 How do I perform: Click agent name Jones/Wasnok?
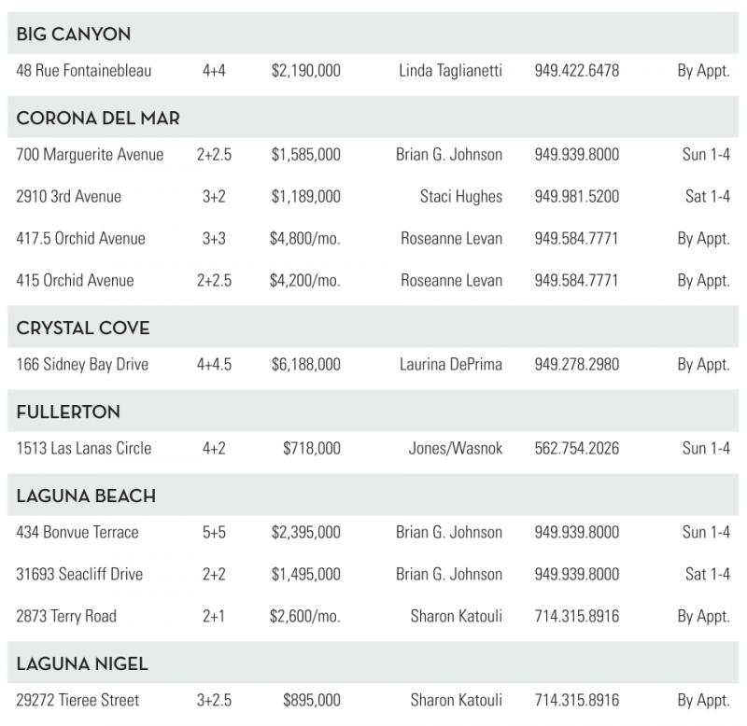[456, 449]
